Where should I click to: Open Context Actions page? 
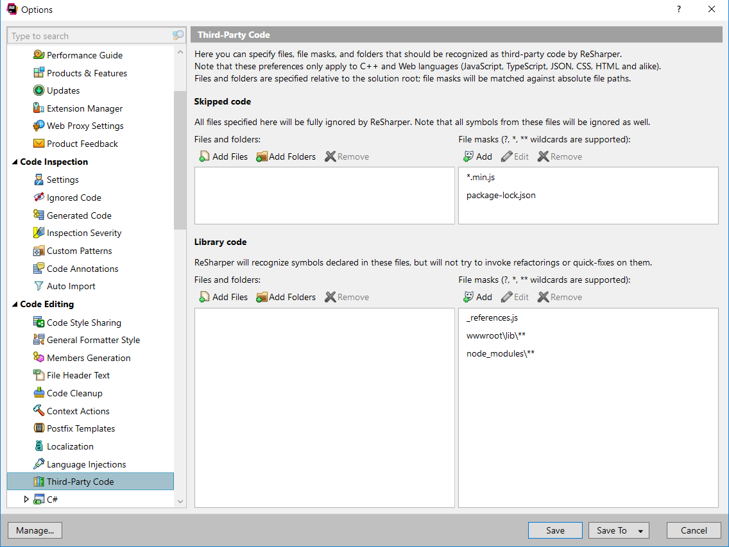coord(71,411)
